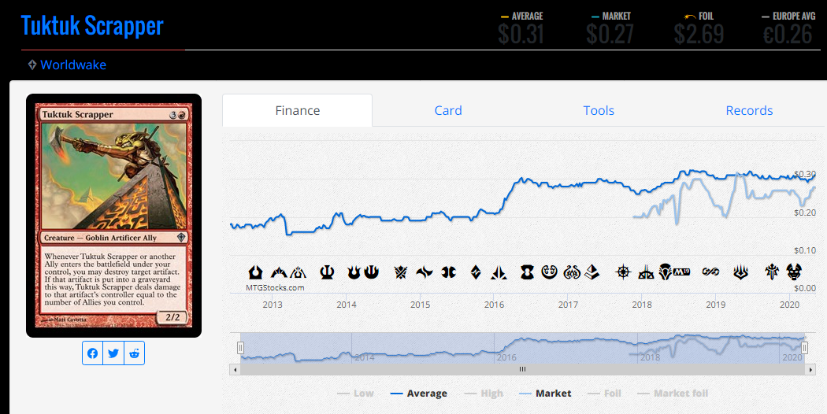Click the Ixalan compass set symbol

623,272
